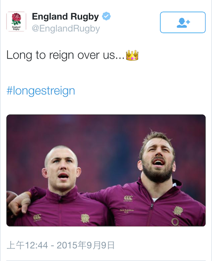
Task: Click the Canterbury logo on bearded player's jacket
Action: 128,198
